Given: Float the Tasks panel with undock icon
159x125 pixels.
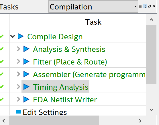Looking at the screenshot, I should 150,6.
